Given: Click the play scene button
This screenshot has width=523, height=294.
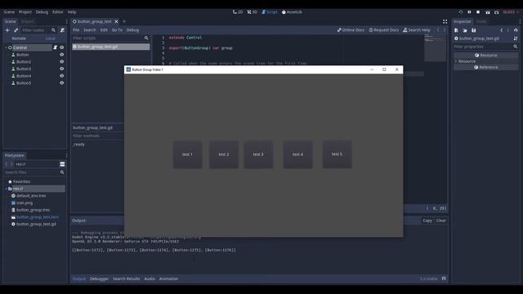Looking at the screenshot, I should (488, 12).
